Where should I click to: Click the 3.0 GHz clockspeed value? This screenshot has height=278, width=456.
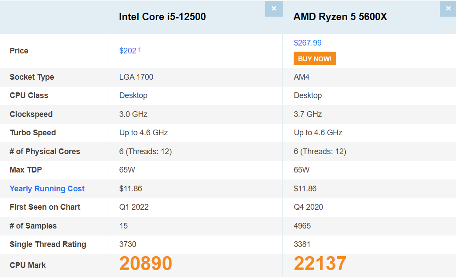(133, 114)
